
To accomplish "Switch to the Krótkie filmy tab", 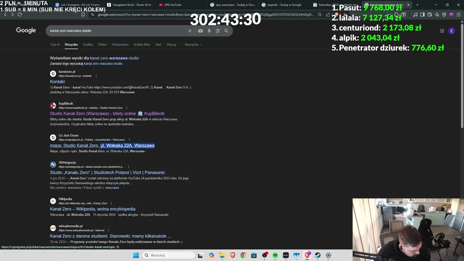I will pyautogui.click(x=142, y=45).
